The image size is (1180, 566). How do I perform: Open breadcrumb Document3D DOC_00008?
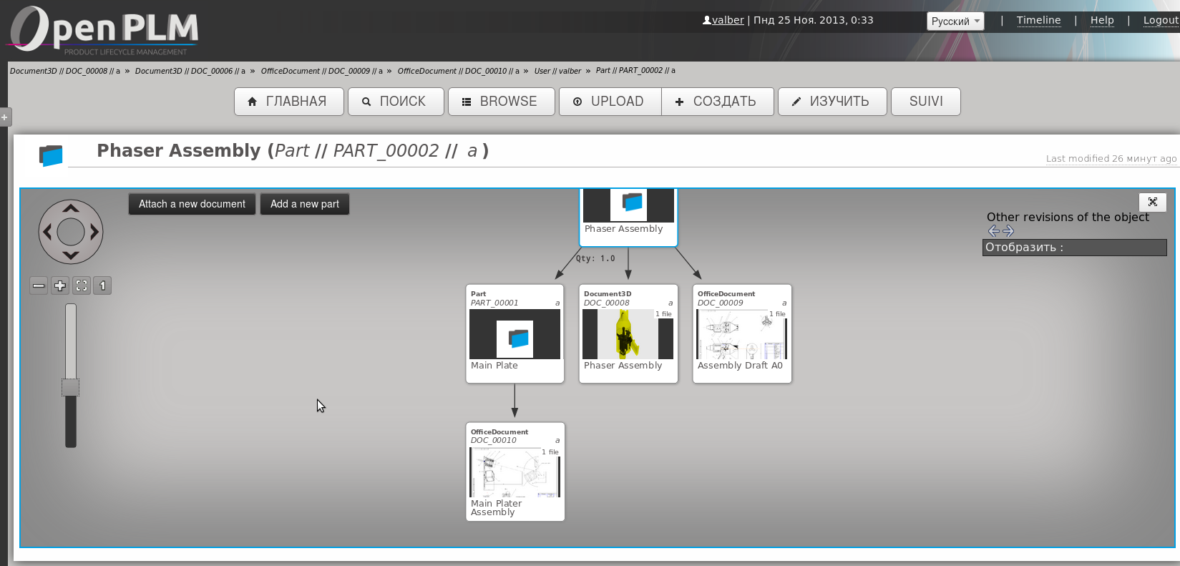click(65, 71)
